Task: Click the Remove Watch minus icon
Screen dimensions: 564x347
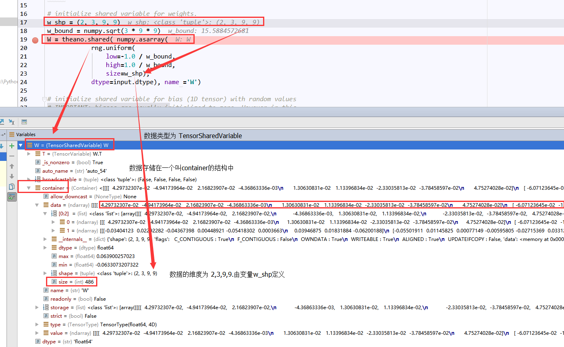Action: (x=12, y=156)
